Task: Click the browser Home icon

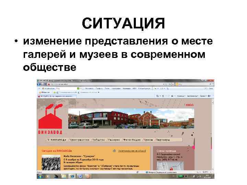Action: coord(157,96)
